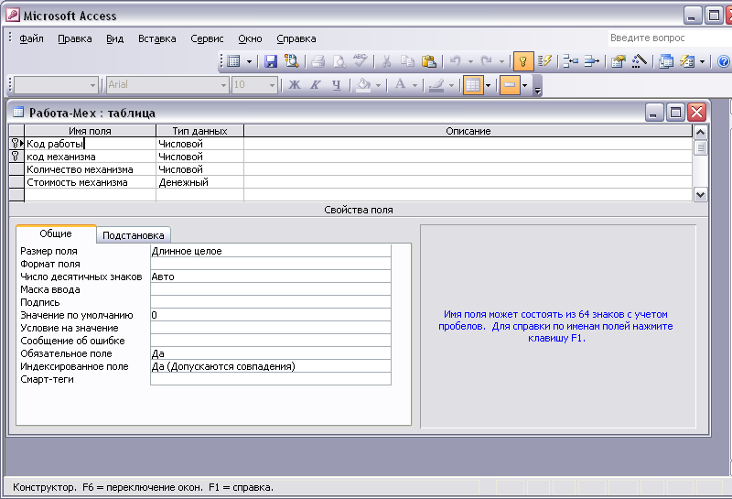Click the Маска ввода property field

pos(271,289)
